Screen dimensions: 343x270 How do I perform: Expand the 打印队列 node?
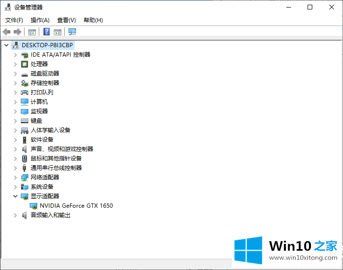pos(15,93)
